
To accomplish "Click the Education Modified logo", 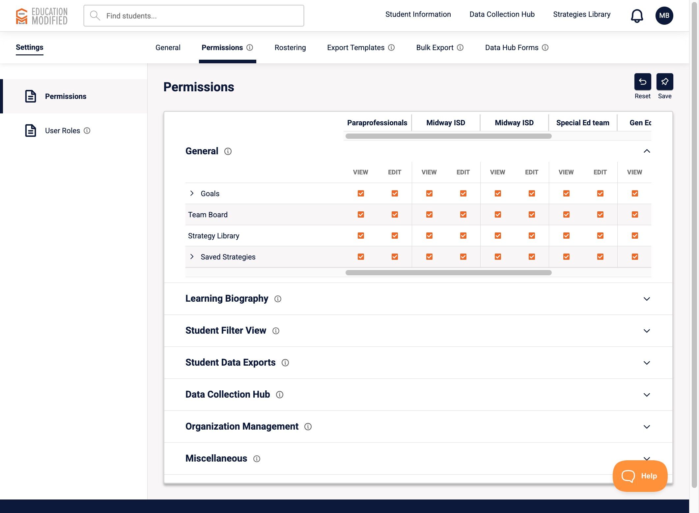I will pyautogui.click(x=42, y=16).
